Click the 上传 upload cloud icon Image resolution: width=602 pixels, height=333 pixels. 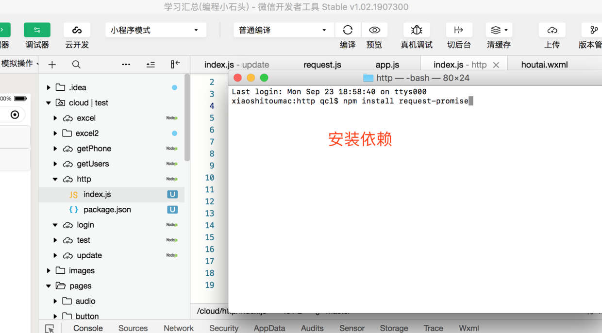[x=552, y=30]
